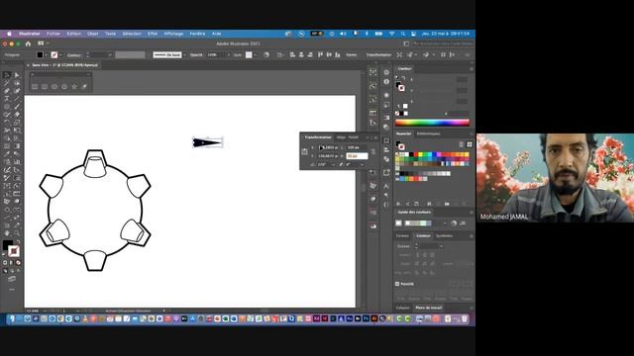Switch to the Calques tab
634x356 pixels.
click(403, 308)
